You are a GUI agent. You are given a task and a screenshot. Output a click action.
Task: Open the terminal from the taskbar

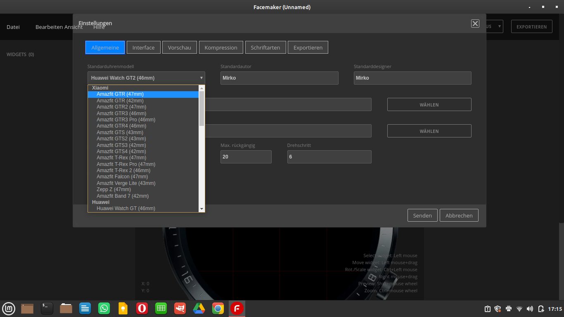pyautogui.click(x=47, y=308)
